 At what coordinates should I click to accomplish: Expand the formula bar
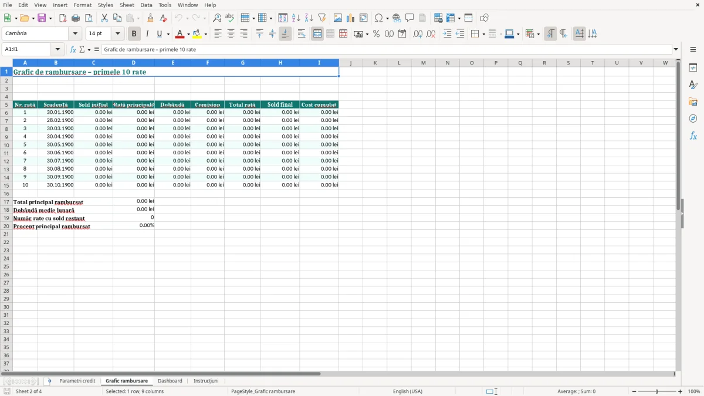point(676,50)
